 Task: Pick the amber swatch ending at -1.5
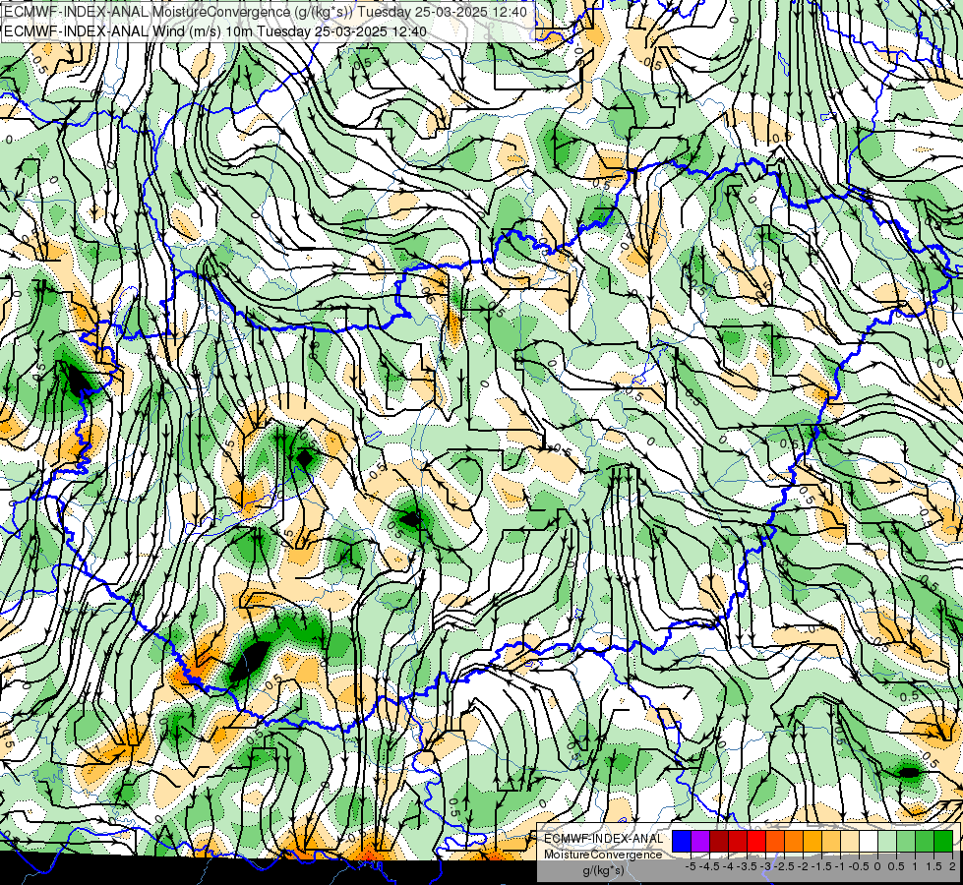[813, 842]
